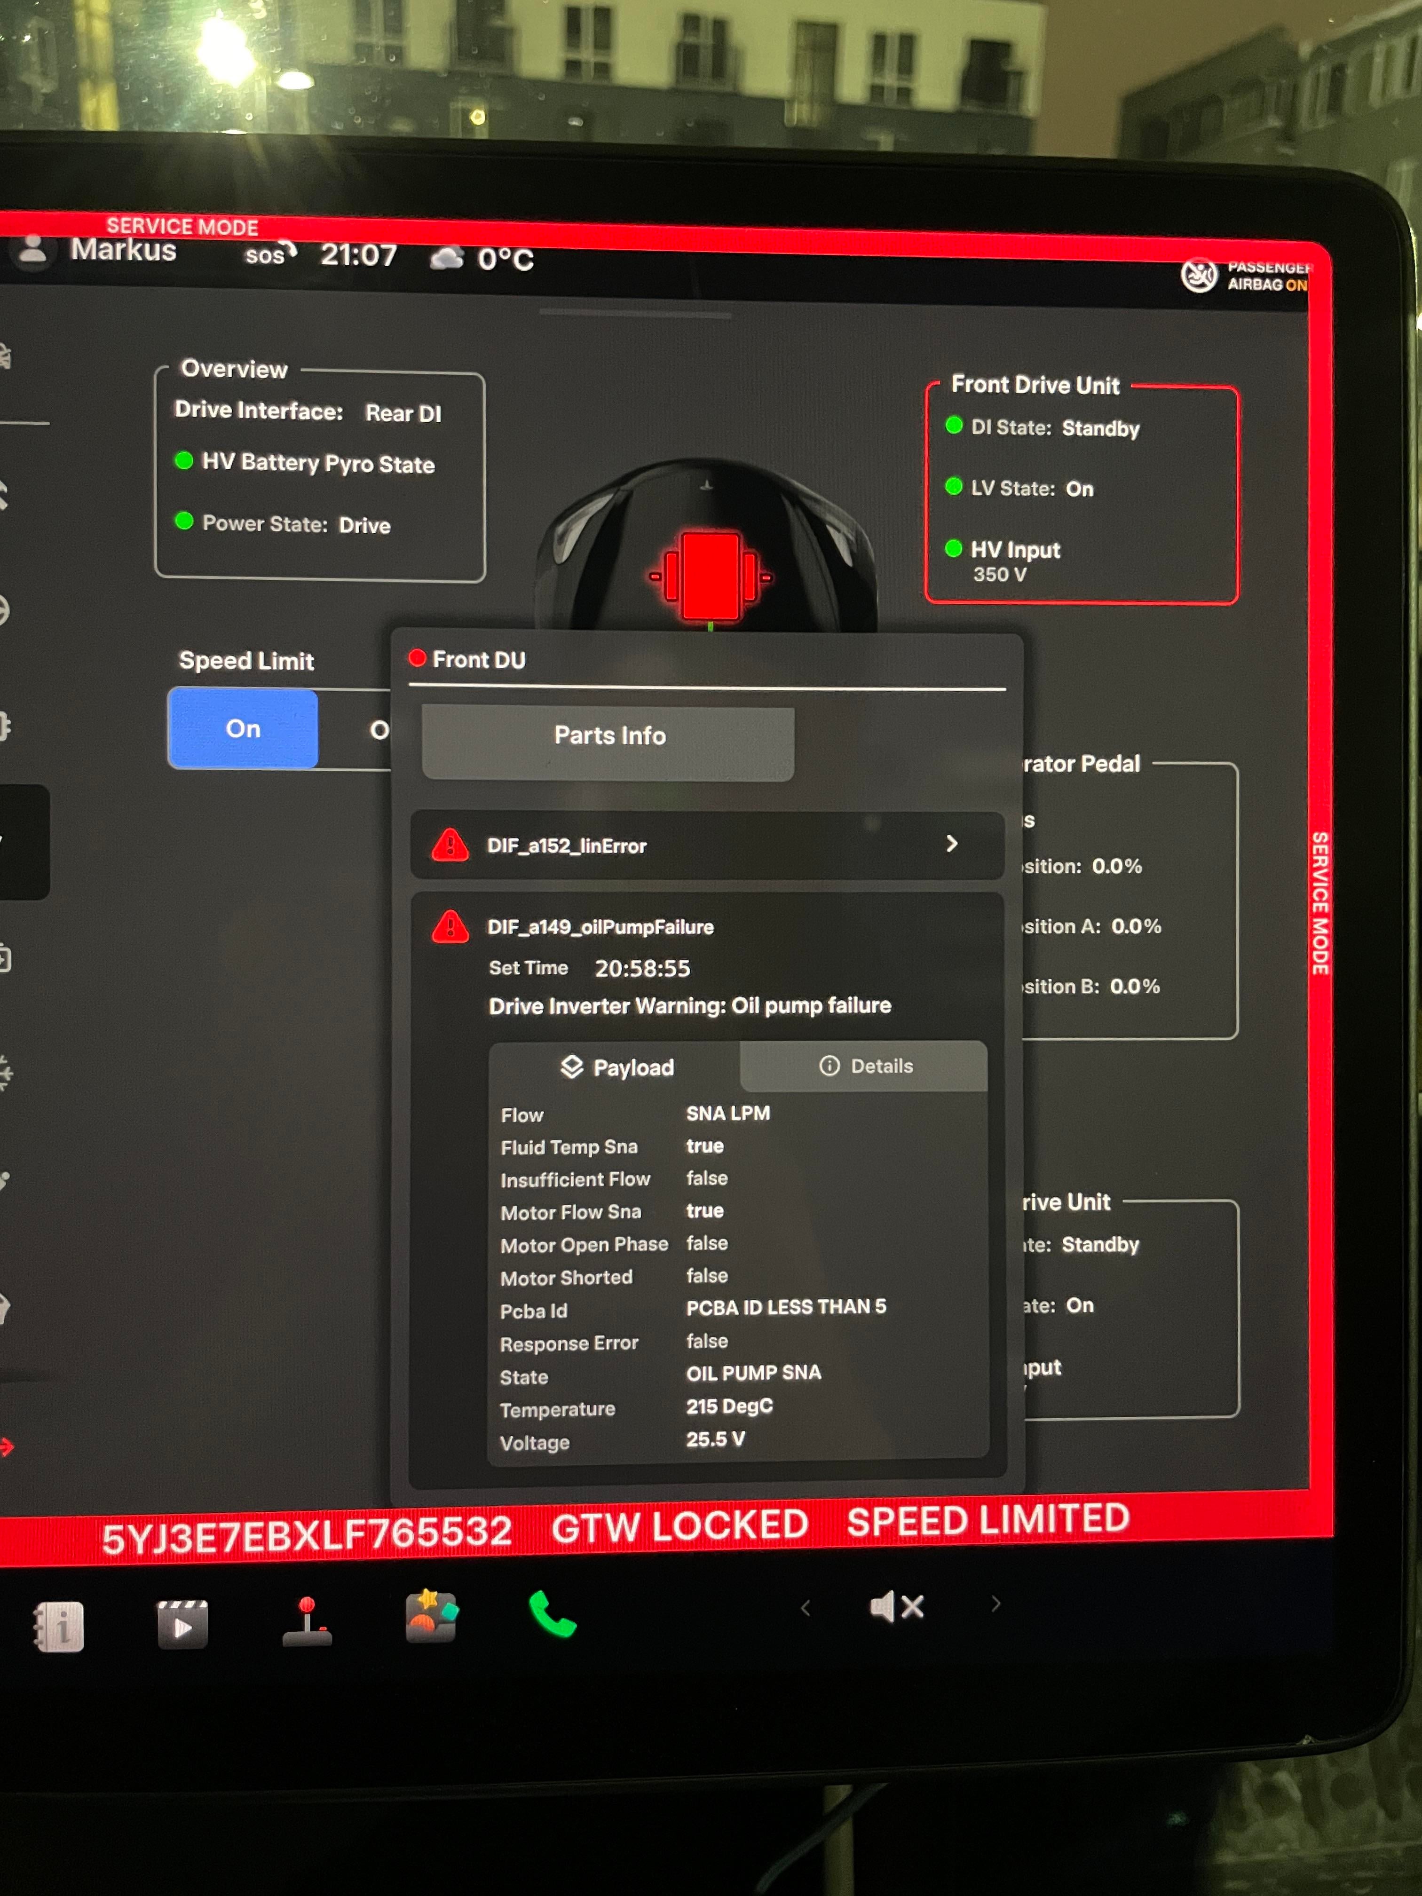Switch to the Details tab
This screenshot has width=1422, height=1896.
865,1066
